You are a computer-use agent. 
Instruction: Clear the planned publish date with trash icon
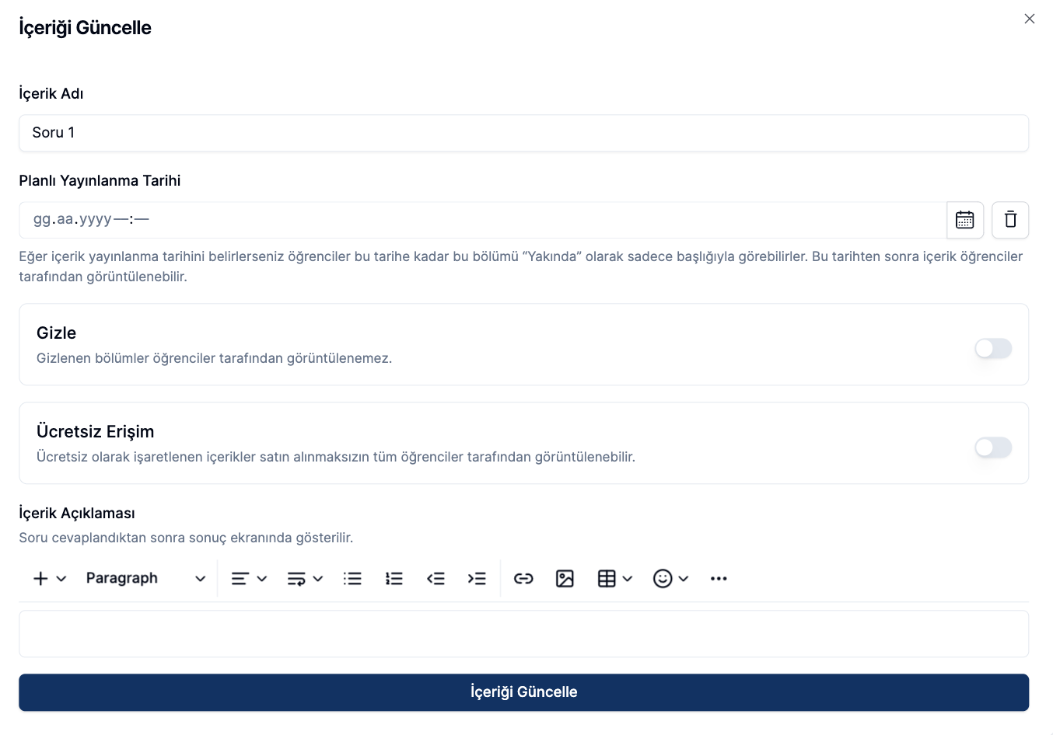pos(1010,220)
